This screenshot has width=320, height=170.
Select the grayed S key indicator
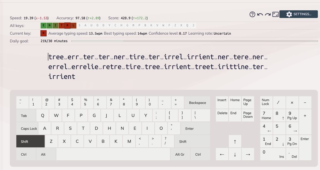(79, 25)
